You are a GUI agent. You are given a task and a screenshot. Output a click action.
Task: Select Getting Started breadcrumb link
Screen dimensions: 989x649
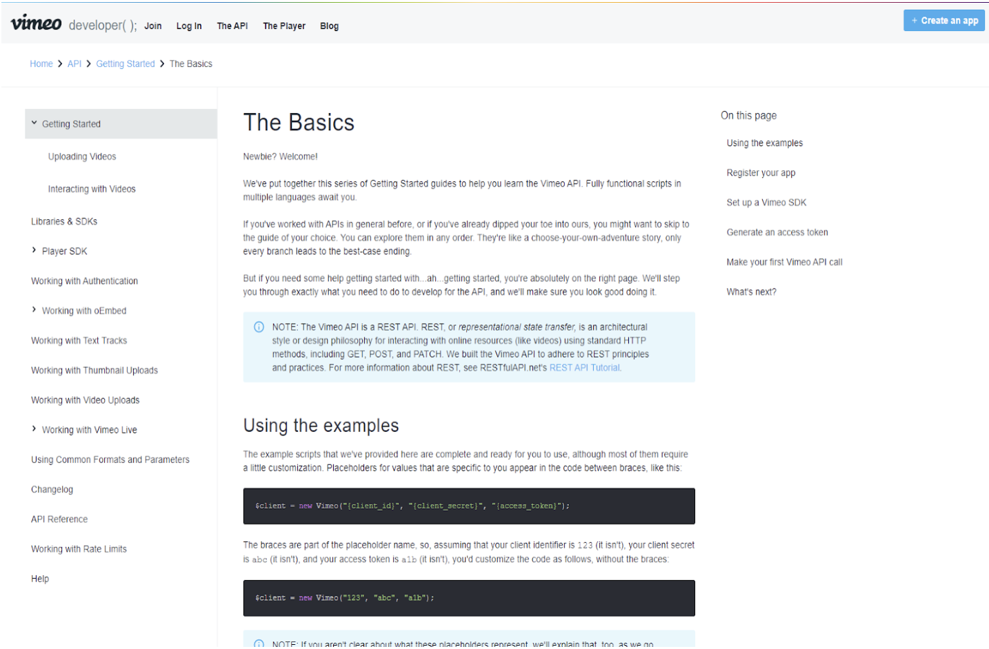125,64
